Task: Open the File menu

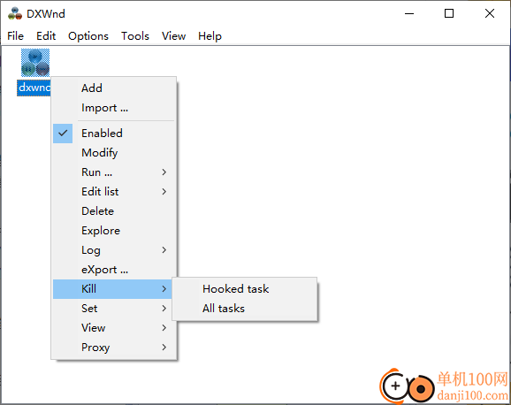Action: 15,36
